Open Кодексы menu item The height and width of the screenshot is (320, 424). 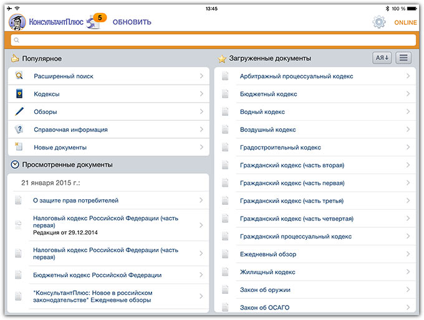click(108, 94)
